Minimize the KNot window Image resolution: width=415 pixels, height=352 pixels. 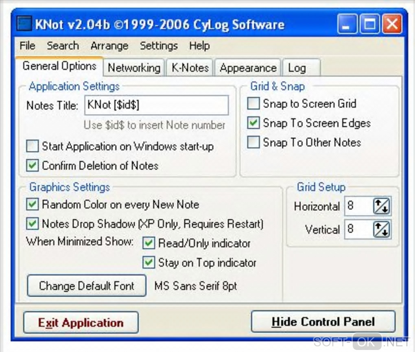pos(347,24)
